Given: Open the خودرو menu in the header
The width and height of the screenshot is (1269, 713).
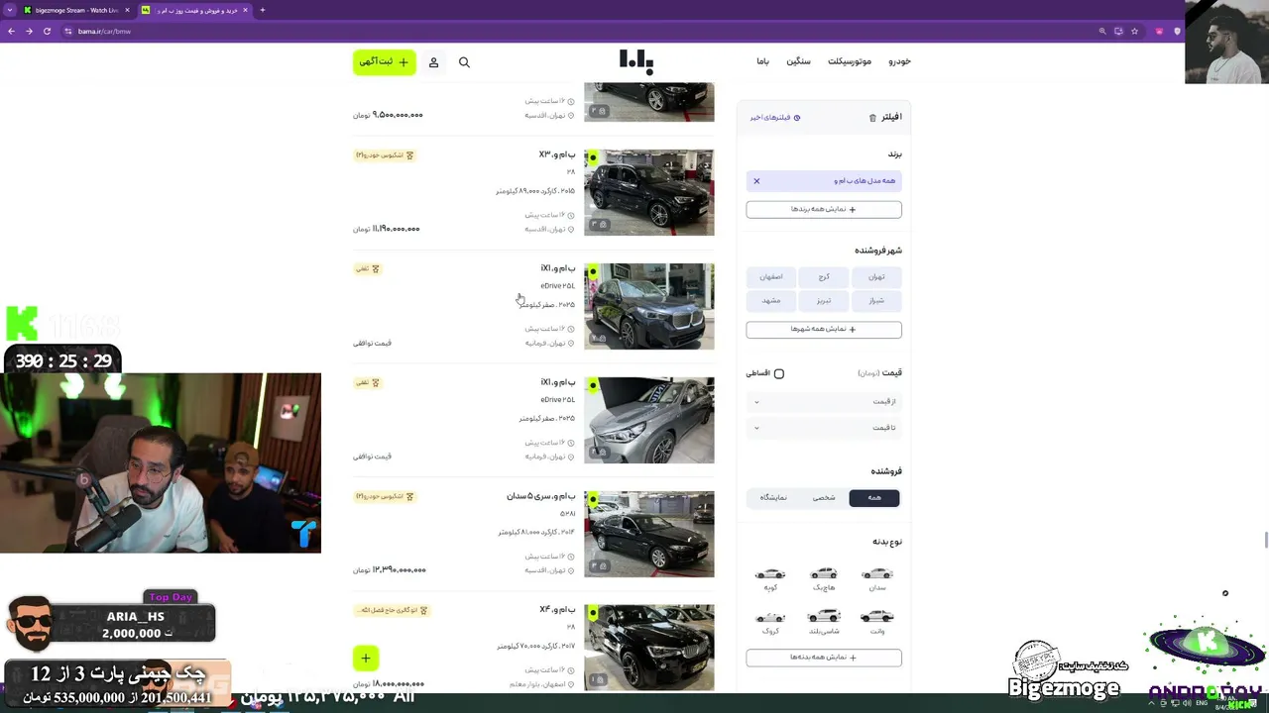Looking at the screenshot, I should (899, 61).
